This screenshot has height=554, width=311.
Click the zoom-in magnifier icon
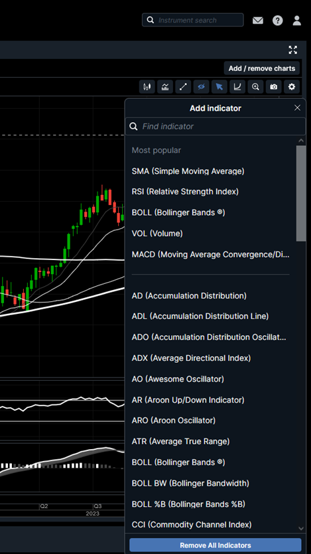coord(255,86)
